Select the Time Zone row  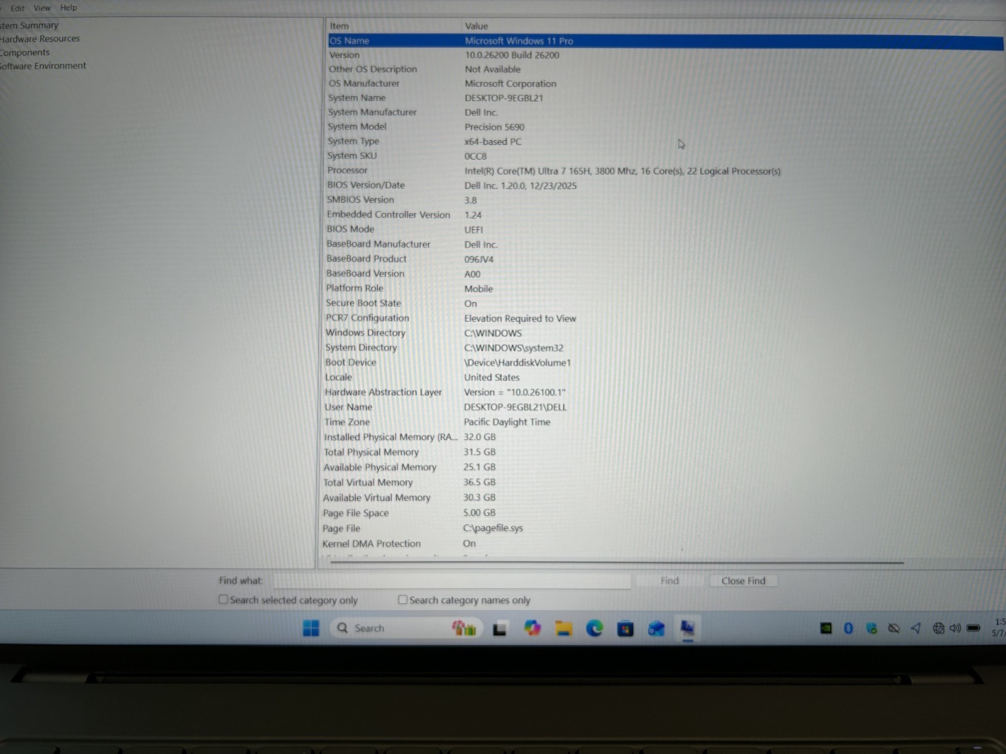pos(665,422)
